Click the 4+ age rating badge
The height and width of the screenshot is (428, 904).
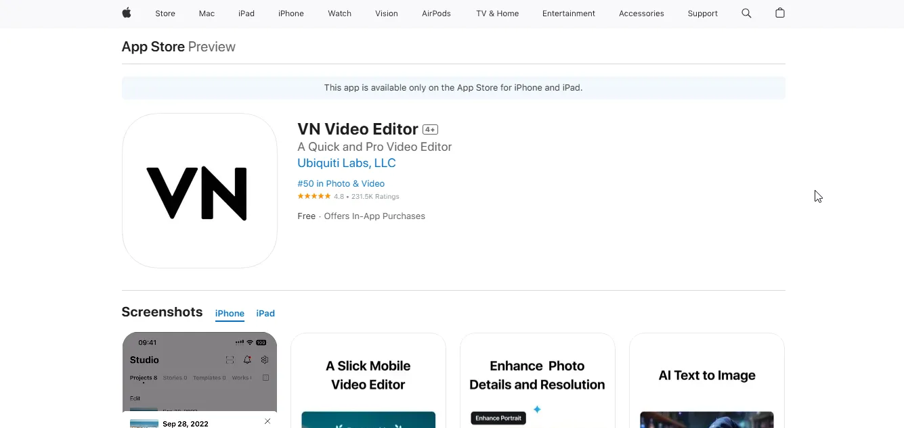click(x=430, y=129)
